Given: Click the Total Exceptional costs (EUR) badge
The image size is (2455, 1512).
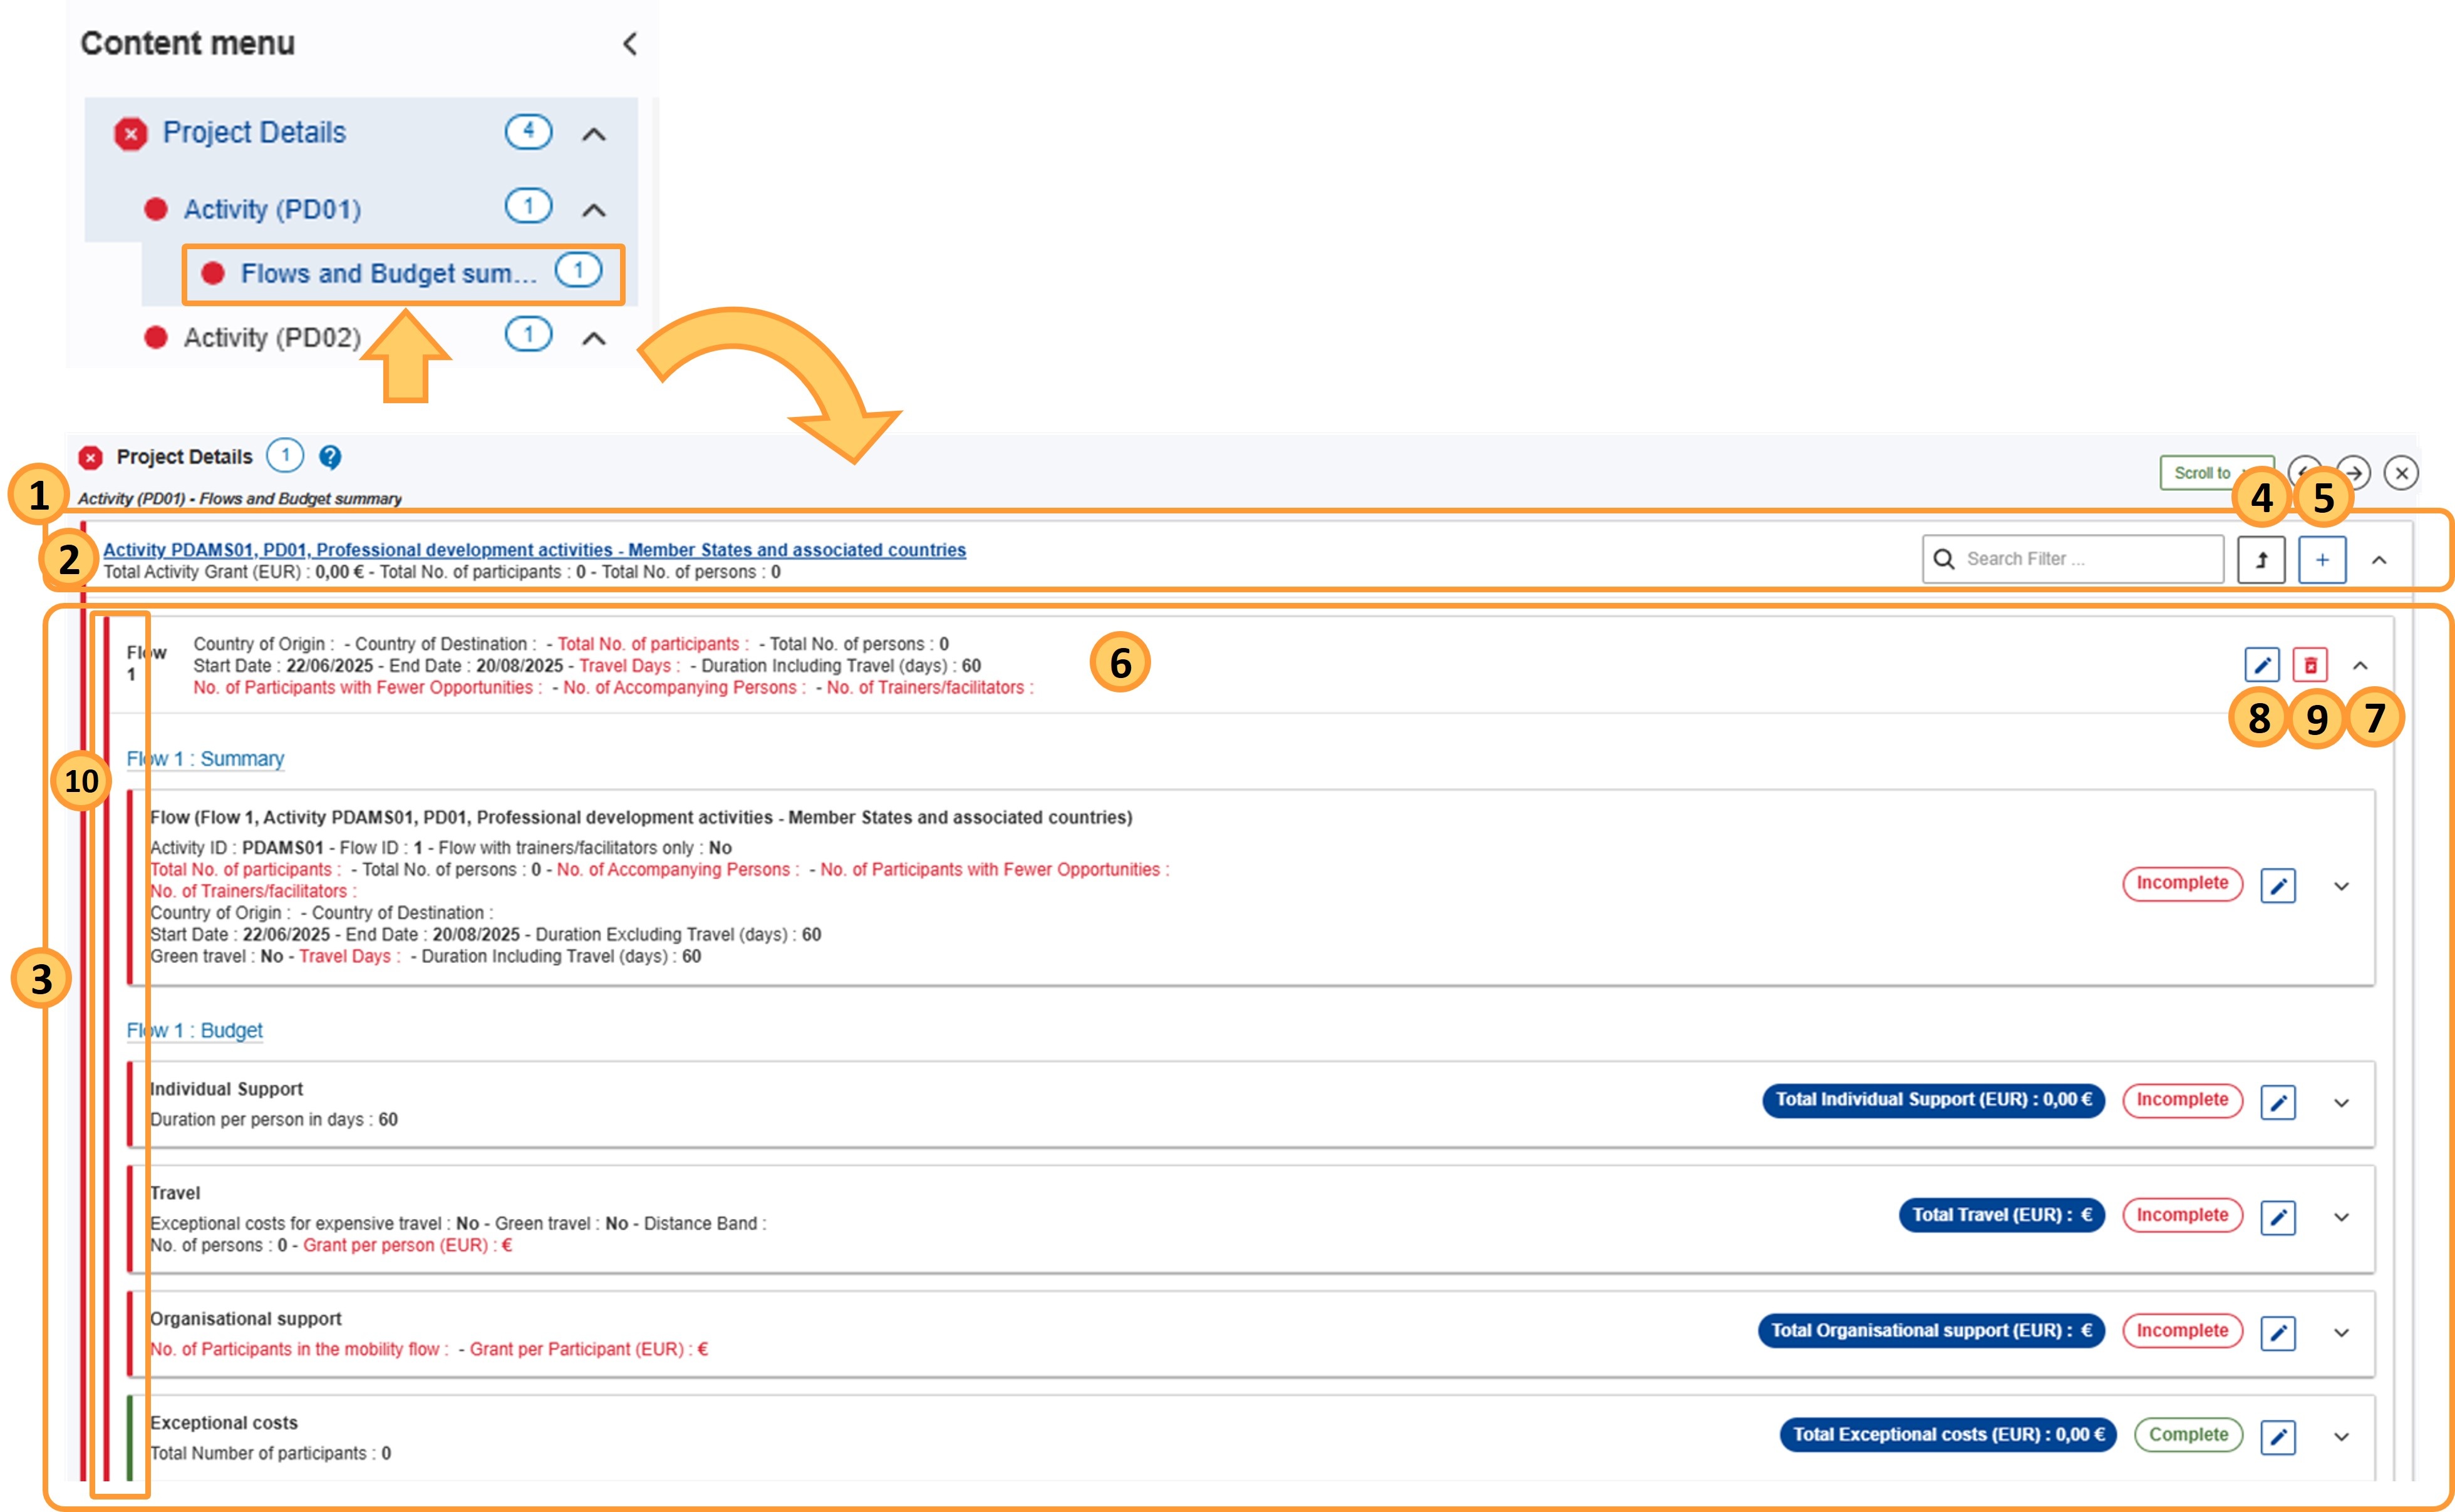Looking at the screenshot, I should tap(1948, 1435).
